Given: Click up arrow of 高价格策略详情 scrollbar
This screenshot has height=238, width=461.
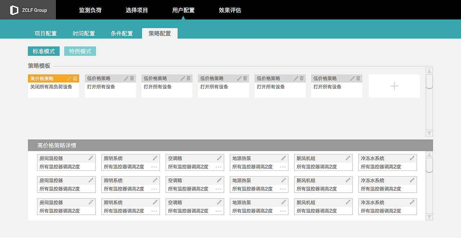Looking at the screenshot, I should [429, 155].
